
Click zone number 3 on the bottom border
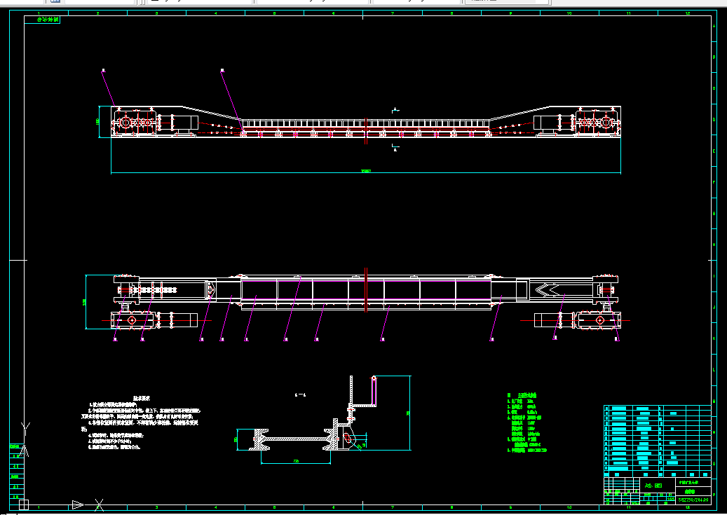157,507
